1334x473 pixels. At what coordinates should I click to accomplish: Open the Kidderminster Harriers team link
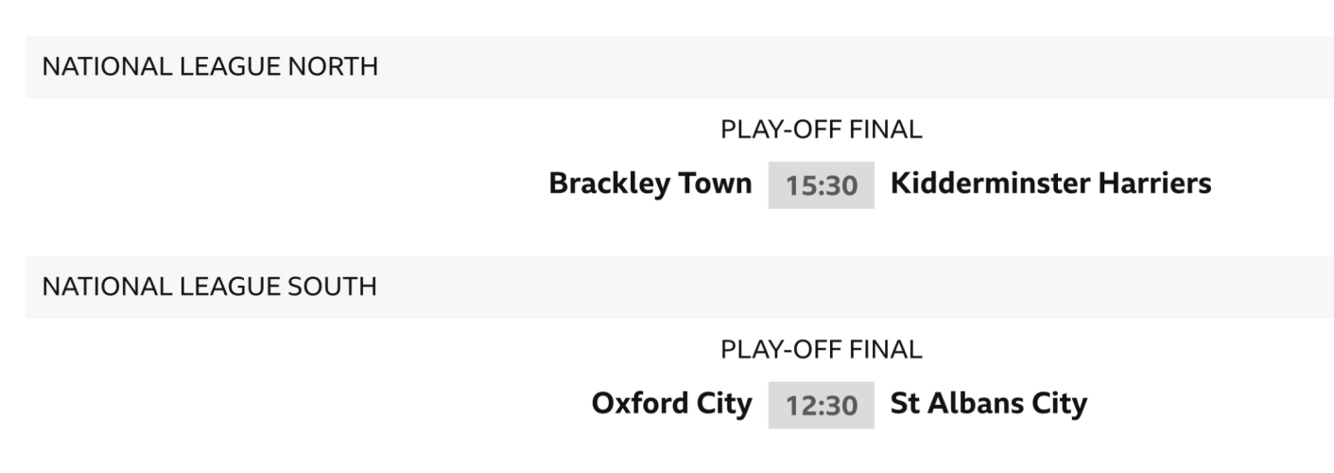pos(1050,184)
